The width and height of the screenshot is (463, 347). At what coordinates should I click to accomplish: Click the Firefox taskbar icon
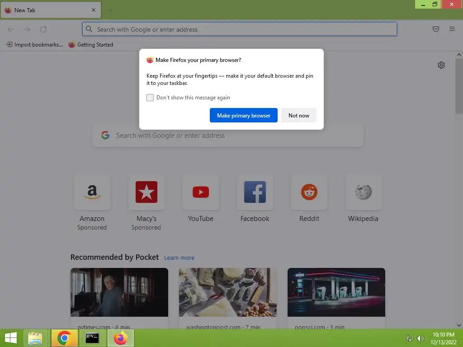click(x=120, y=338)
